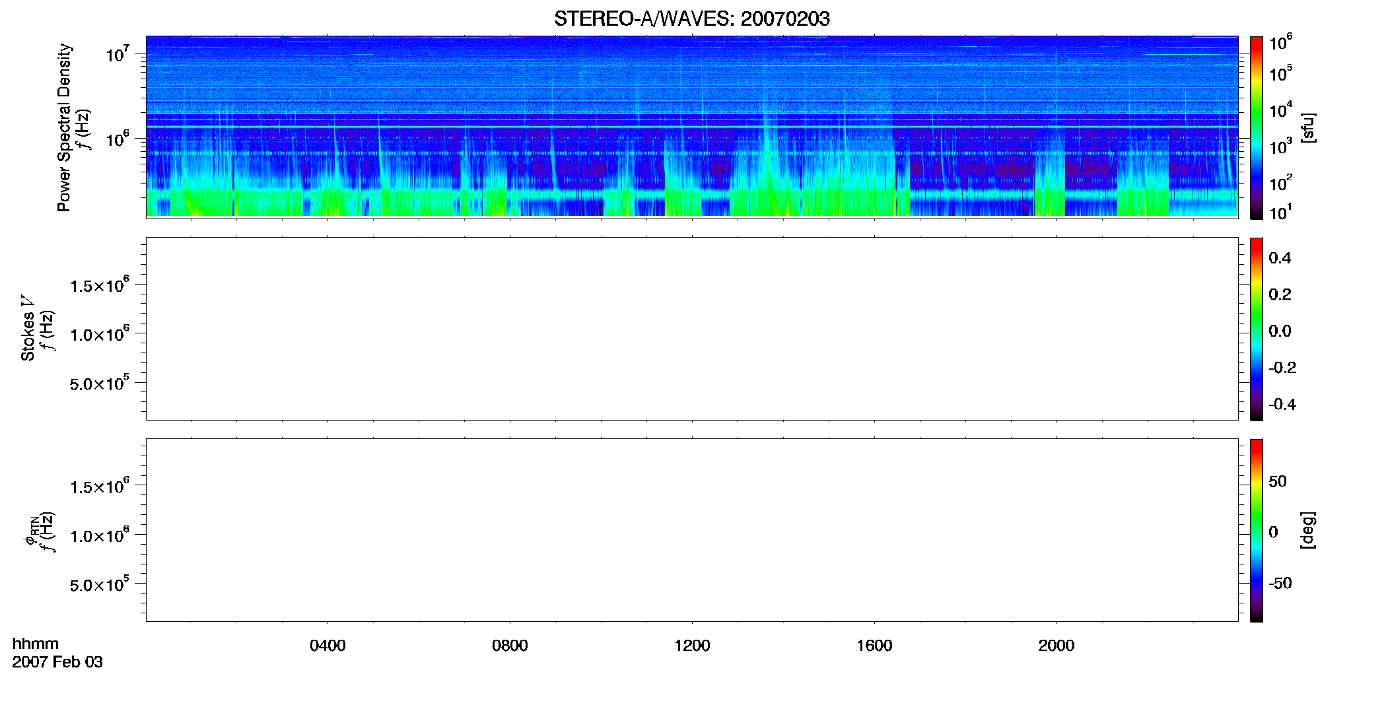Click the [deg] units label
The image size is (1384, 713).
1307,530
